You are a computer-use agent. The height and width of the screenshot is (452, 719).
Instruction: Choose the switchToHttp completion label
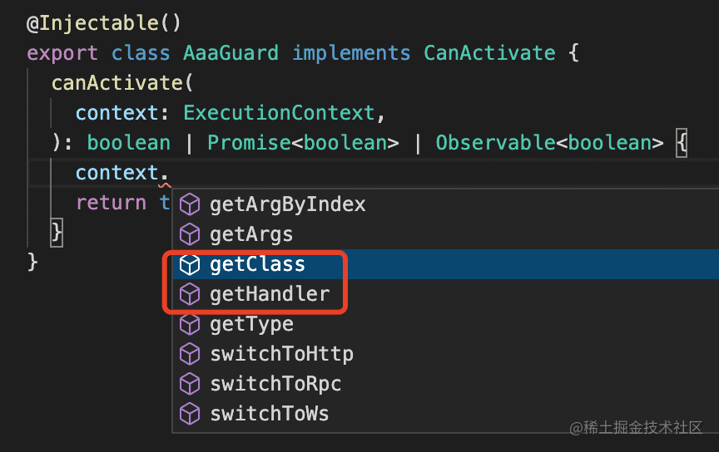coord(281,354)
